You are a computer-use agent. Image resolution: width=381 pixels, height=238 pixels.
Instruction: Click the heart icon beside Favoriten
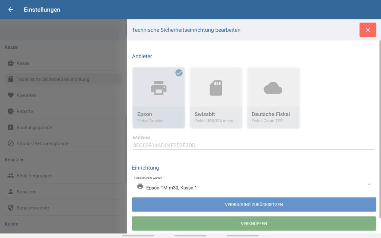[x=11, y=95]
